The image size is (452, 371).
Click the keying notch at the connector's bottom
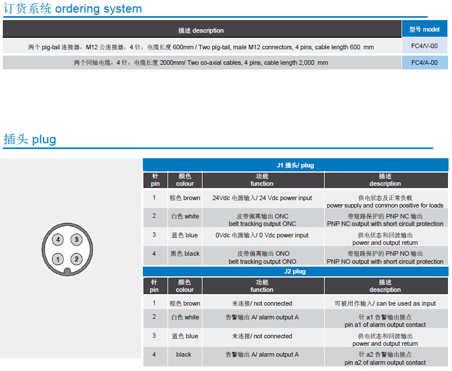click(x=67, y=272)
